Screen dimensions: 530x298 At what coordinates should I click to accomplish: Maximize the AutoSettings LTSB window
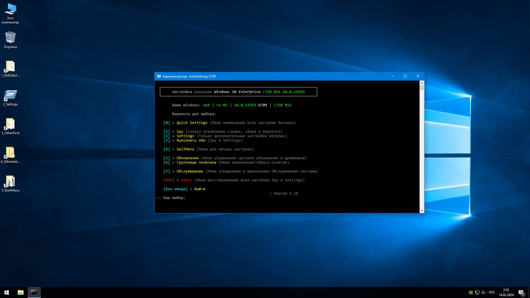[x=405, y=76]
